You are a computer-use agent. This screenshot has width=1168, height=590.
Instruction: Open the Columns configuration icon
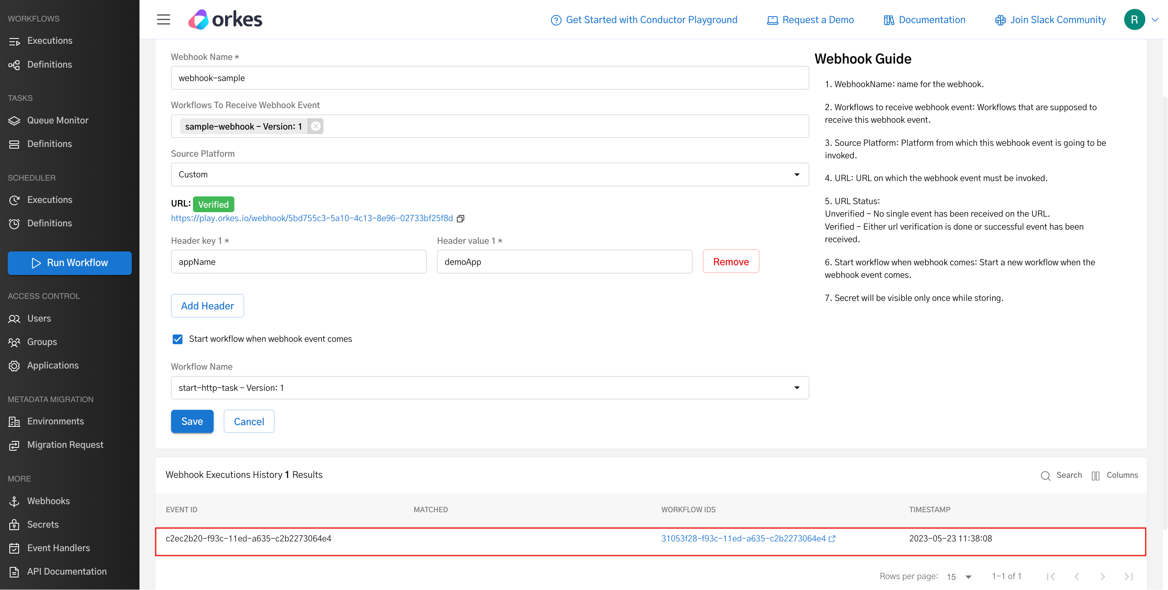[1096, 475]
